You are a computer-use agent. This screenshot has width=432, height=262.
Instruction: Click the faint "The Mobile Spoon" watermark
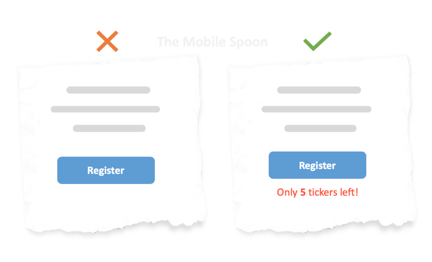point(212,42)
